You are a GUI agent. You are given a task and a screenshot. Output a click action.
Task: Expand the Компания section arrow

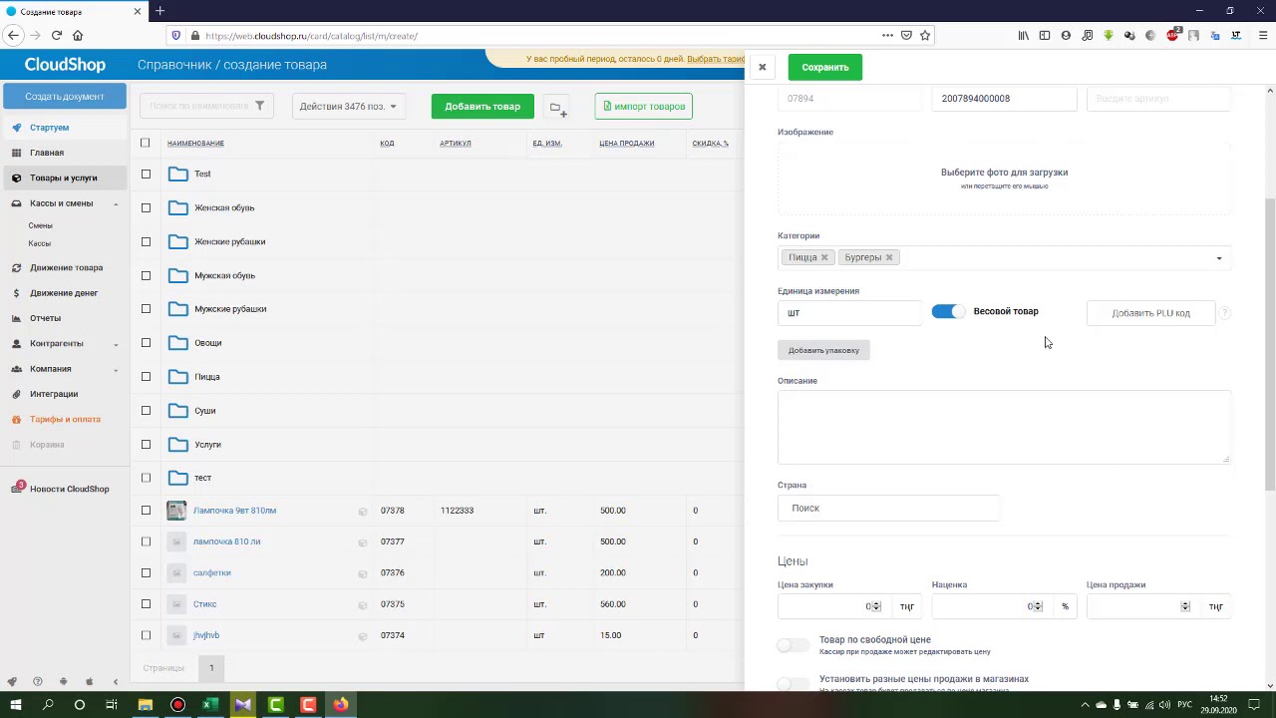[116, 369]
